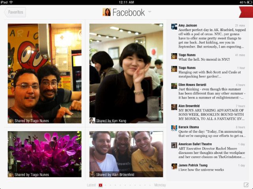The width and height of the screenshot is (253, 189).
Task: Open 'MY BOYS ARE TAKING ADVANTAGE' post
Action: [x=211, y=115]
